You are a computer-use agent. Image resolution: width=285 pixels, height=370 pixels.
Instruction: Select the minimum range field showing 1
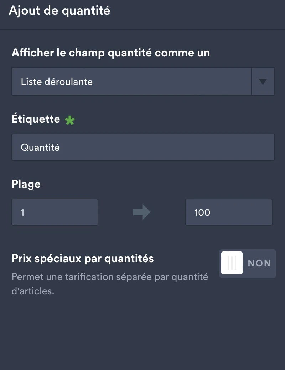click(55, 212)
